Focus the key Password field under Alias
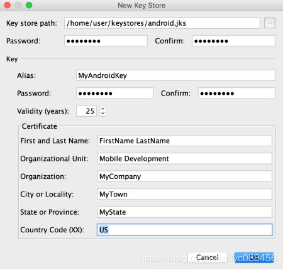The height and width of the screenshot is (270, 283). pyautogui.click(x=115, y=93)
